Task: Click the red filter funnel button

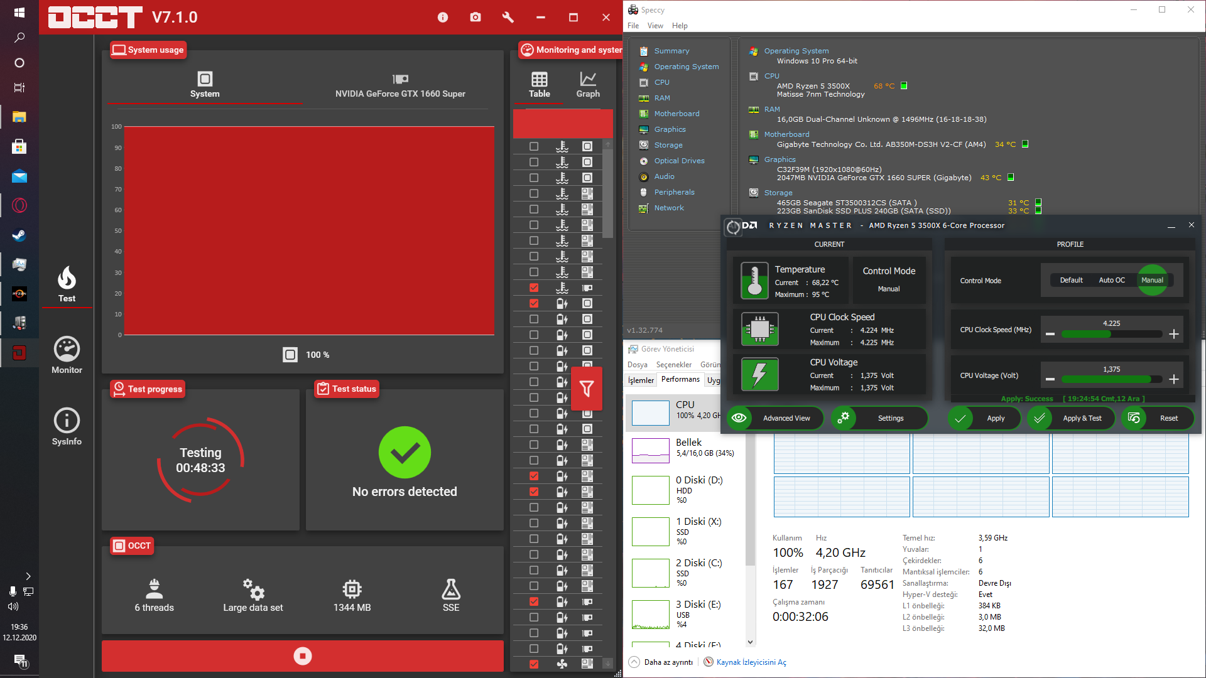Action: (x=587, y=389)
